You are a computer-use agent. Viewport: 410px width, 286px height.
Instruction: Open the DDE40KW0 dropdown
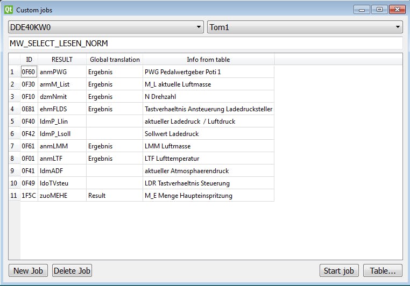point(105,27)
